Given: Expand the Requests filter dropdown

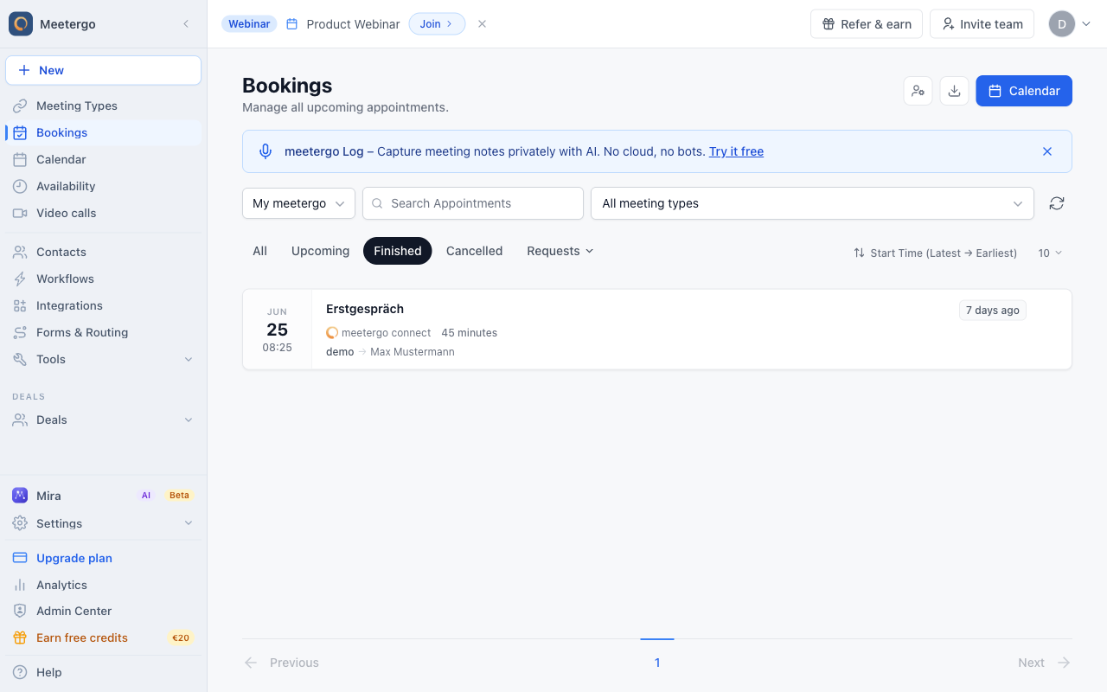Looking at the screenshot, I should pos(560,251).
